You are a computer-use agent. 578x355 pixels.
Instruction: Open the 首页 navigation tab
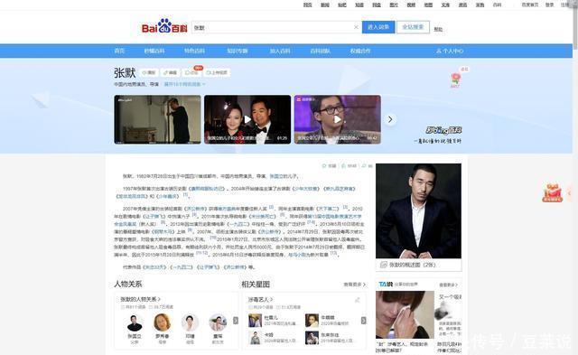click(x=119, y=51)
